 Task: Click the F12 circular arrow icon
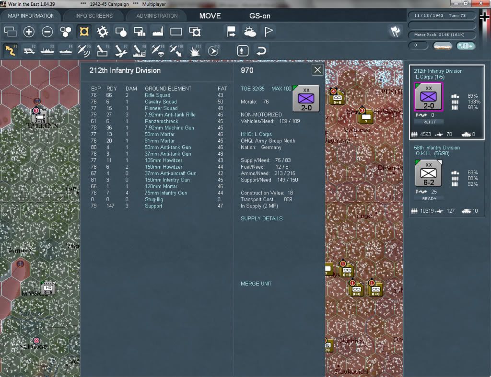point(213,50)
